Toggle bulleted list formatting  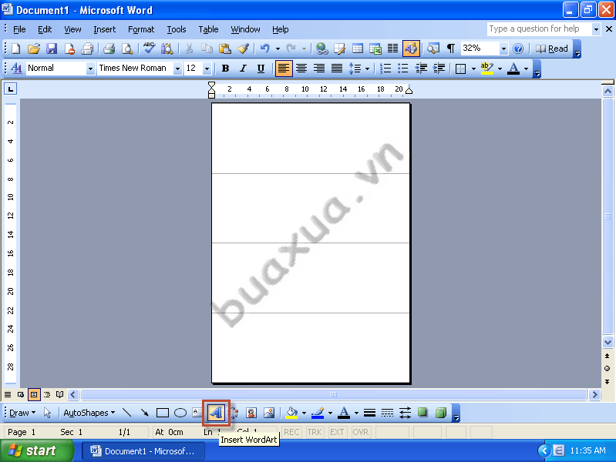(403, 69)
